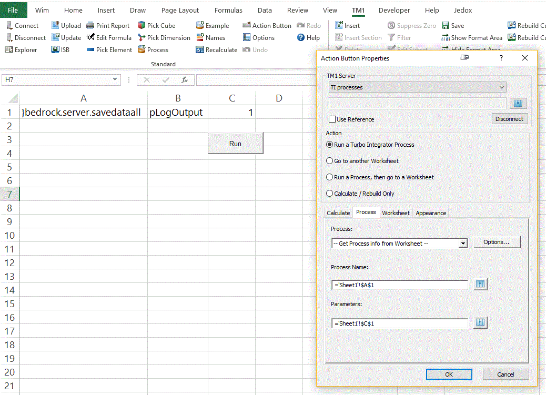Open the Wim ribbon tab
This screenshot has height=395, width=546.
(42, 10)
